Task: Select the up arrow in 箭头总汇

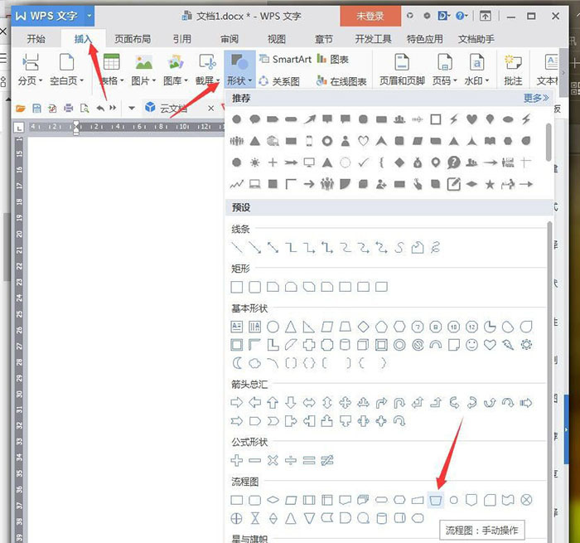Action: click(273, 402)
